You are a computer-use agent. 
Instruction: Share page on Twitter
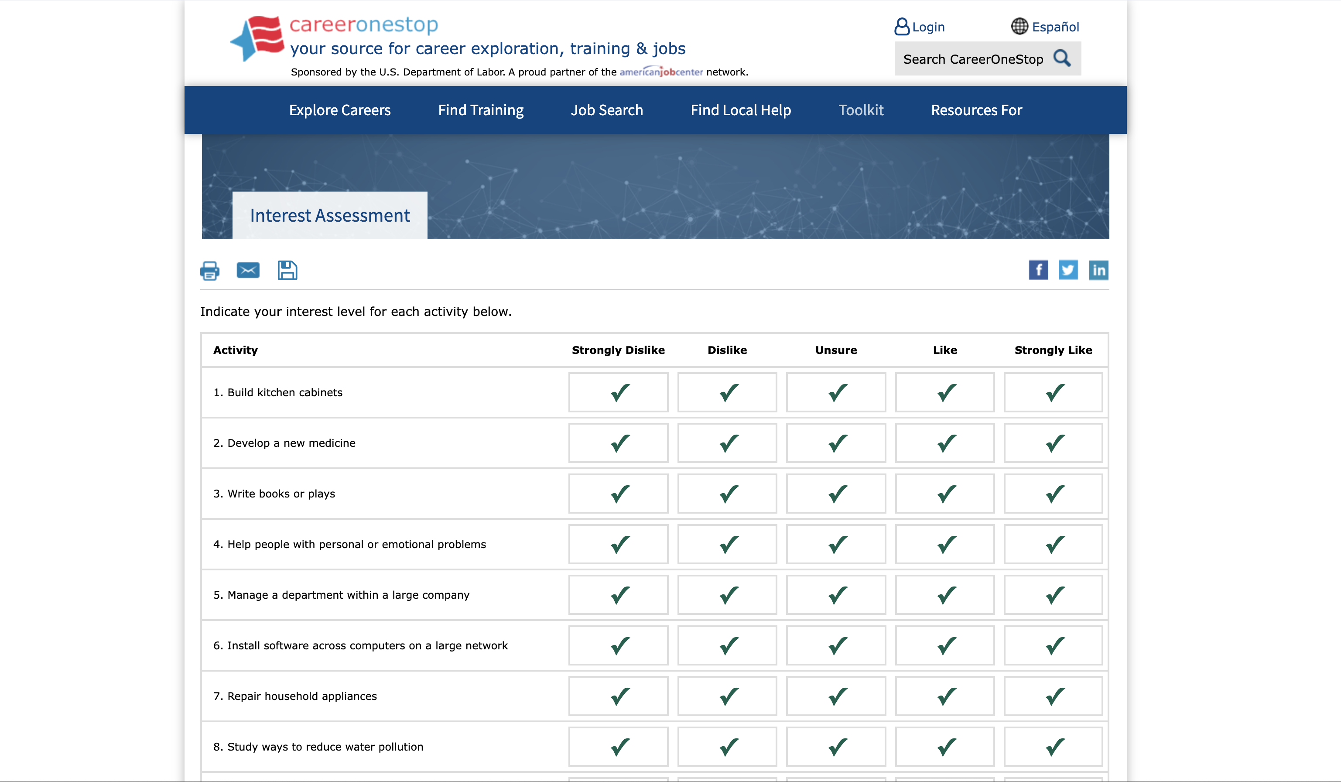[1068, 270]
